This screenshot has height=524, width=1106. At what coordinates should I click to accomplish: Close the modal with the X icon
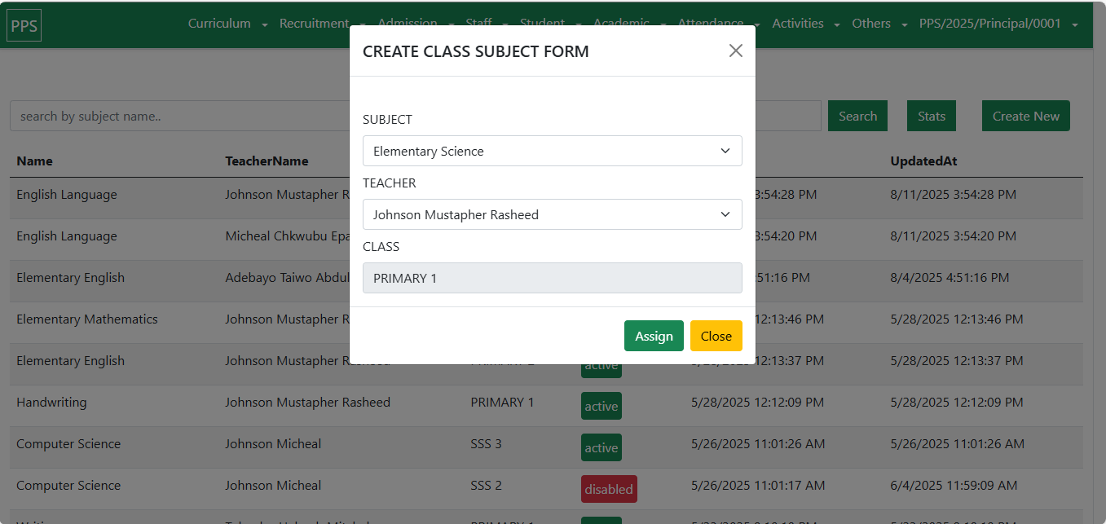click(735, 51)
